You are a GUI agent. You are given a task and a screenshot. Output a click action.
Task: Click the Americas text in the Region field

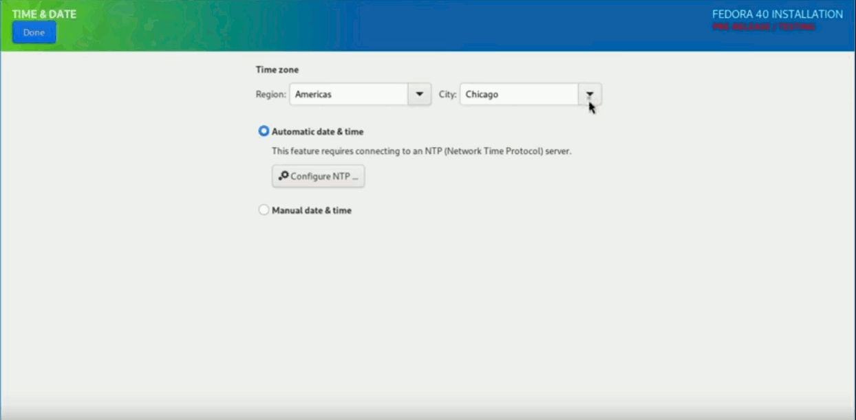[313, 94]
